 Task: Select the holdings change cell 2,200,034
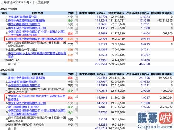[166, 98]
